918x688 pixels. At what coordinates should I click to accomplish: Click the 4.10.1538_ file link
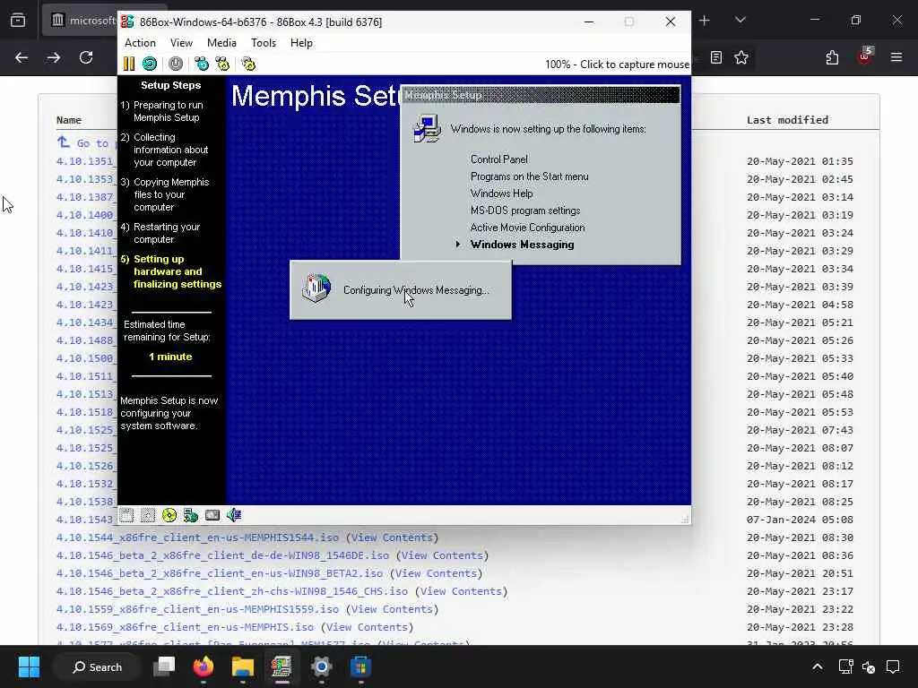86,502
